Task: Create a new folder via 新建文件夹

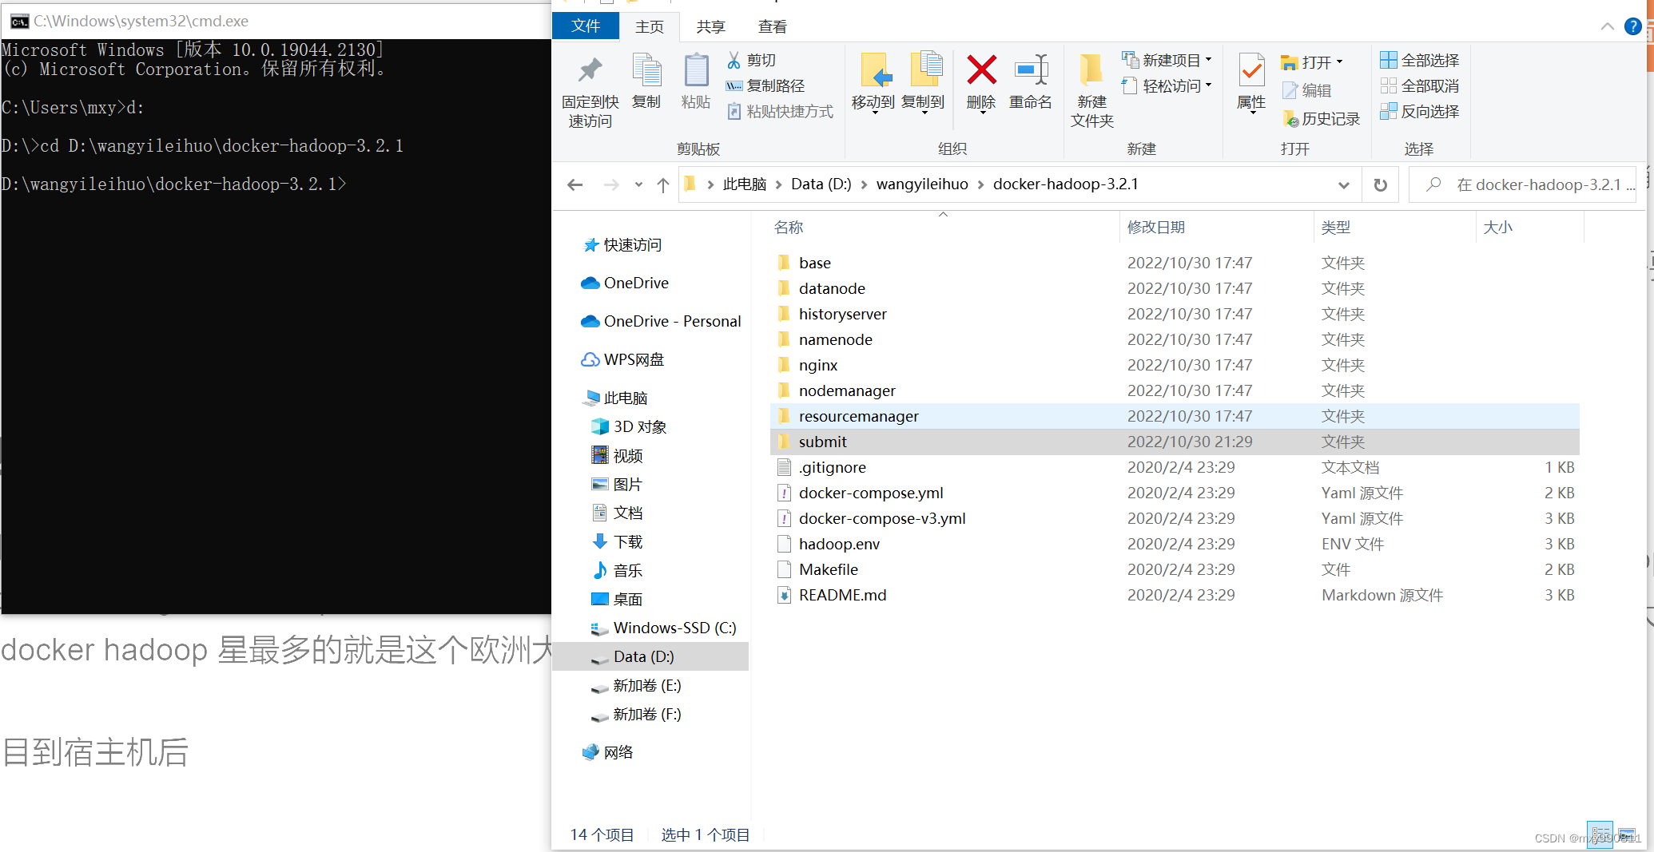Action: coord(1091,88)
